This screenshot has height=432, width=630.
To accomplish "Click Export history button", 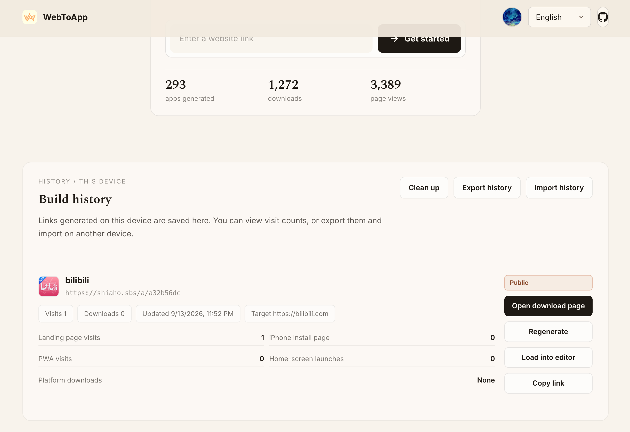I will click(487, 188).
